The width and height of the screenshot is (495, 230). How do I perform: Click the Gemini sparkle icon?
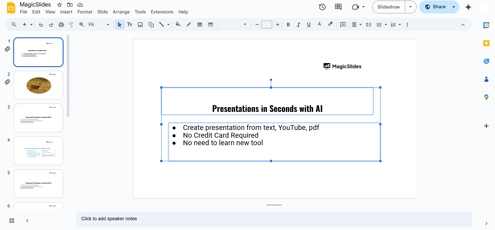click(x=468, y=7)
